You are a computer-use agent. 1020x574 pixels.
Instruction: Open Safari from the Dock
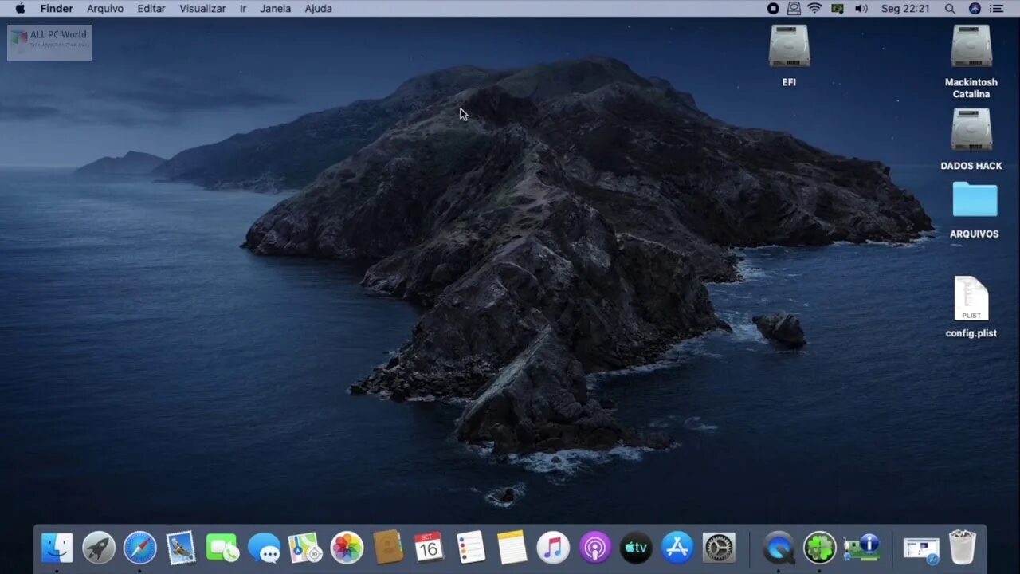tap(139, 548)
